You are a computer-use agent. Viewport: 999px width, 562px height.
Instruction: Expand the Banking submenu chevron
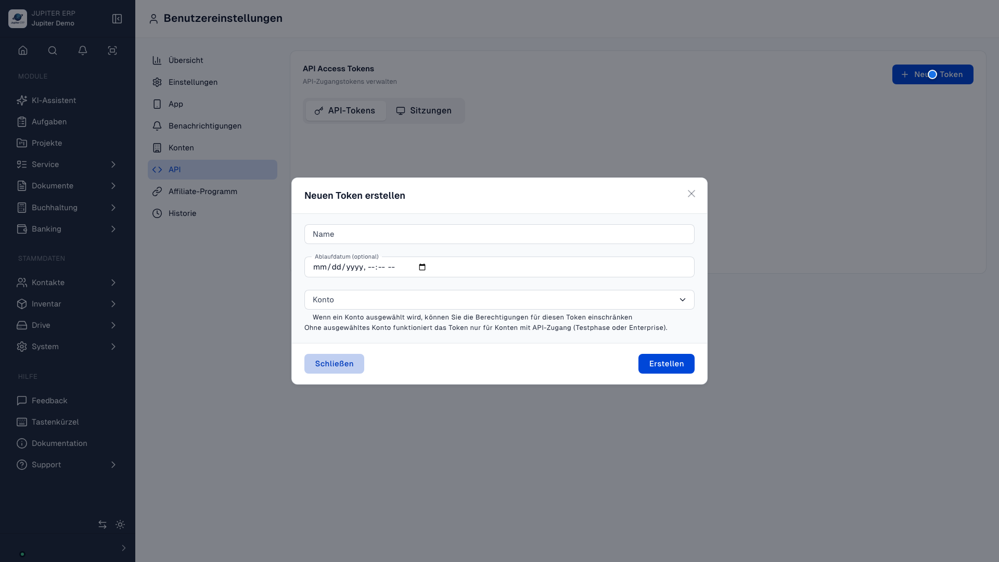[113, 229]
